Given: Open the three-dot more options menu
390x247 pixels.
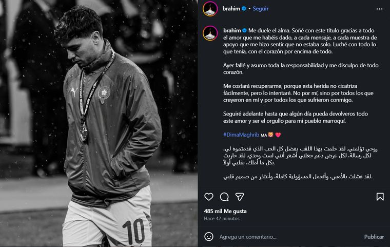Looking at the screenshot, I should (x=379, y=9).
